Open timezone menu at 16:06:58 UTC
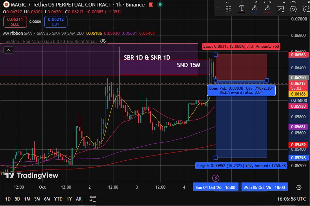The image size is (310, 206). [291, 199]
